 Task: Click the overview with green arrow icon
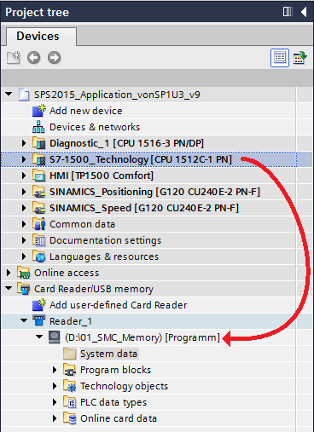(x=299, y=58)
